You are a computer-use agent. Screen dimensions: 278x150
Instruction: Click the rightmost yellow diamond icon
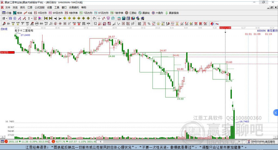(88, 18)
